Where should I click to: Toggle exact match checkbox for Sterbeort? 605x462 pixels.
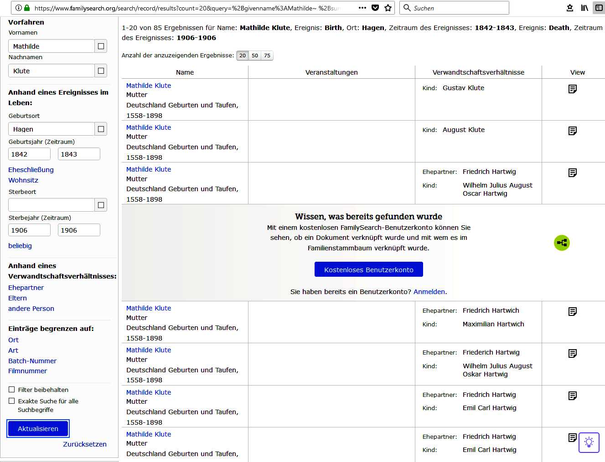101,205
